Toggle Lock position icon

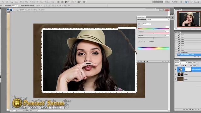[183, 66]
